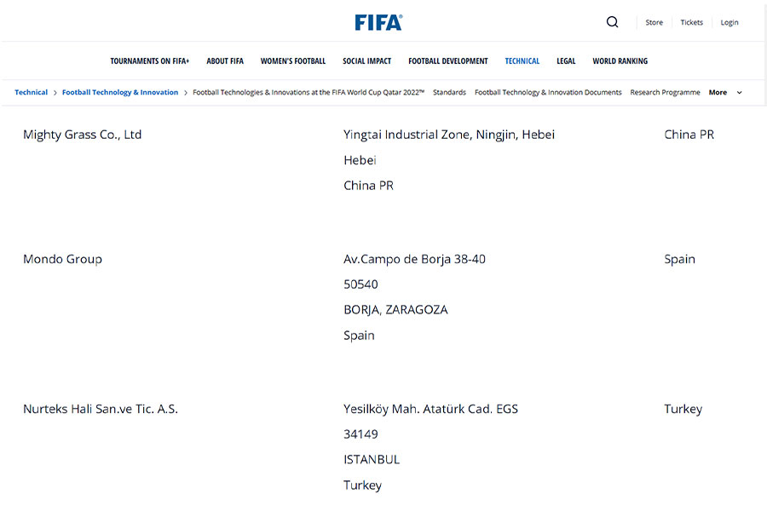Open FOOTBALL DEVELOPMENT from the navbar
This screenshot has width=767, height=511.
448,60
